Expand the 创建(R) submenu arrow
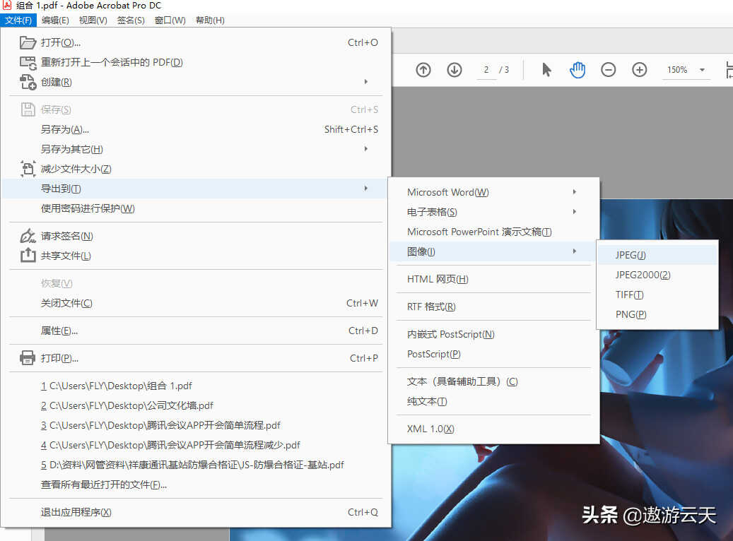 (x=366, y=82)
